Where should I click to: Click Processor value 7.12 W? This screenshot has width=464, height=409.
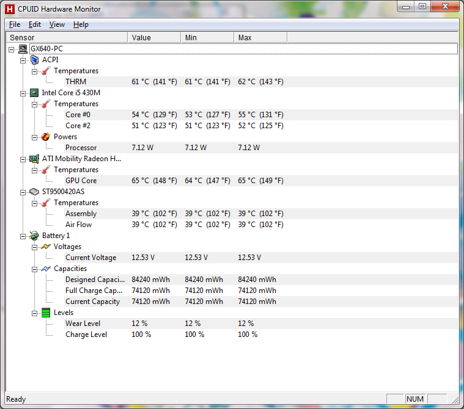coord(142,148)
